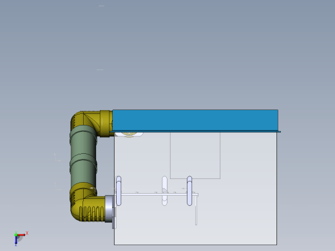The image size is (335, 251).
Task: Select the inner rectangular baffle outline under the lid
Action: point(195,155)
